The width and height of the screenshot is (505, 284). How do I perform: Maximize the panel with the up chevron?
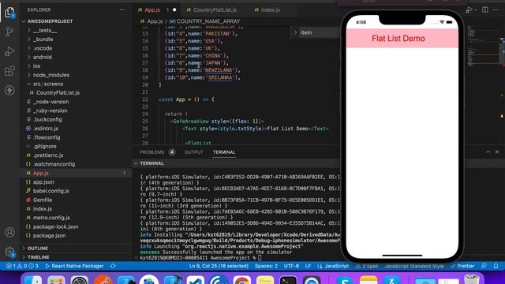coord(488,151)
